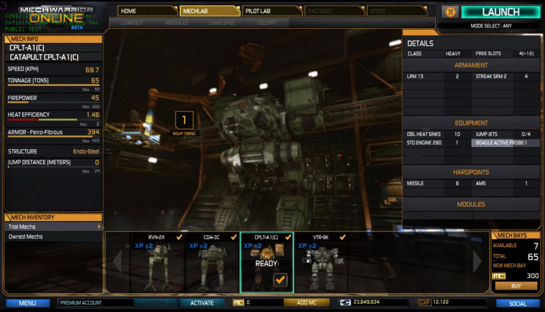Click the MC icon in Mech Bays panel
The width and height of the screenshot is (545, 312).
point(499,276)
